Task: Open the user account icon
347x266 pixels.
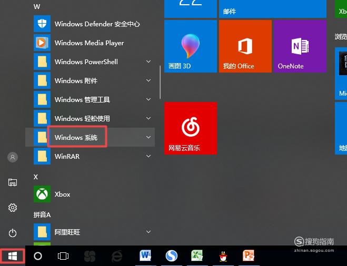Action: point(13,157)
